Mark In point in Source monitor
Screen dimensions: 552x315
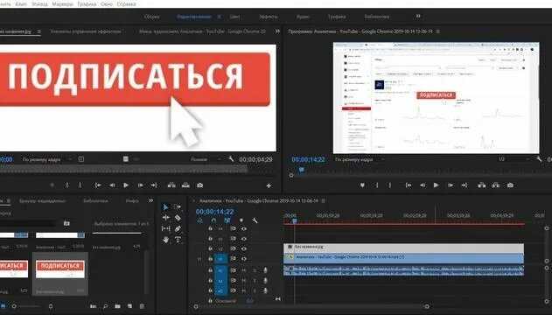click(66, 185)
